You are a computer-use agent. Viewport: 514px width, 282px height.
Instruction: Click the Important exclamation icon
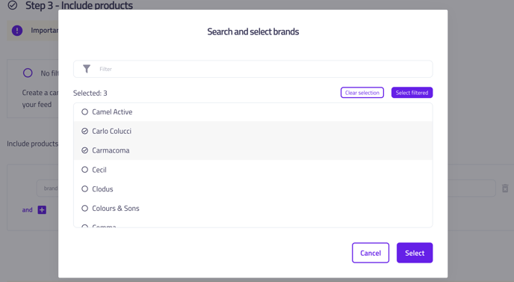pyautogui.click(x=17, y=31)
